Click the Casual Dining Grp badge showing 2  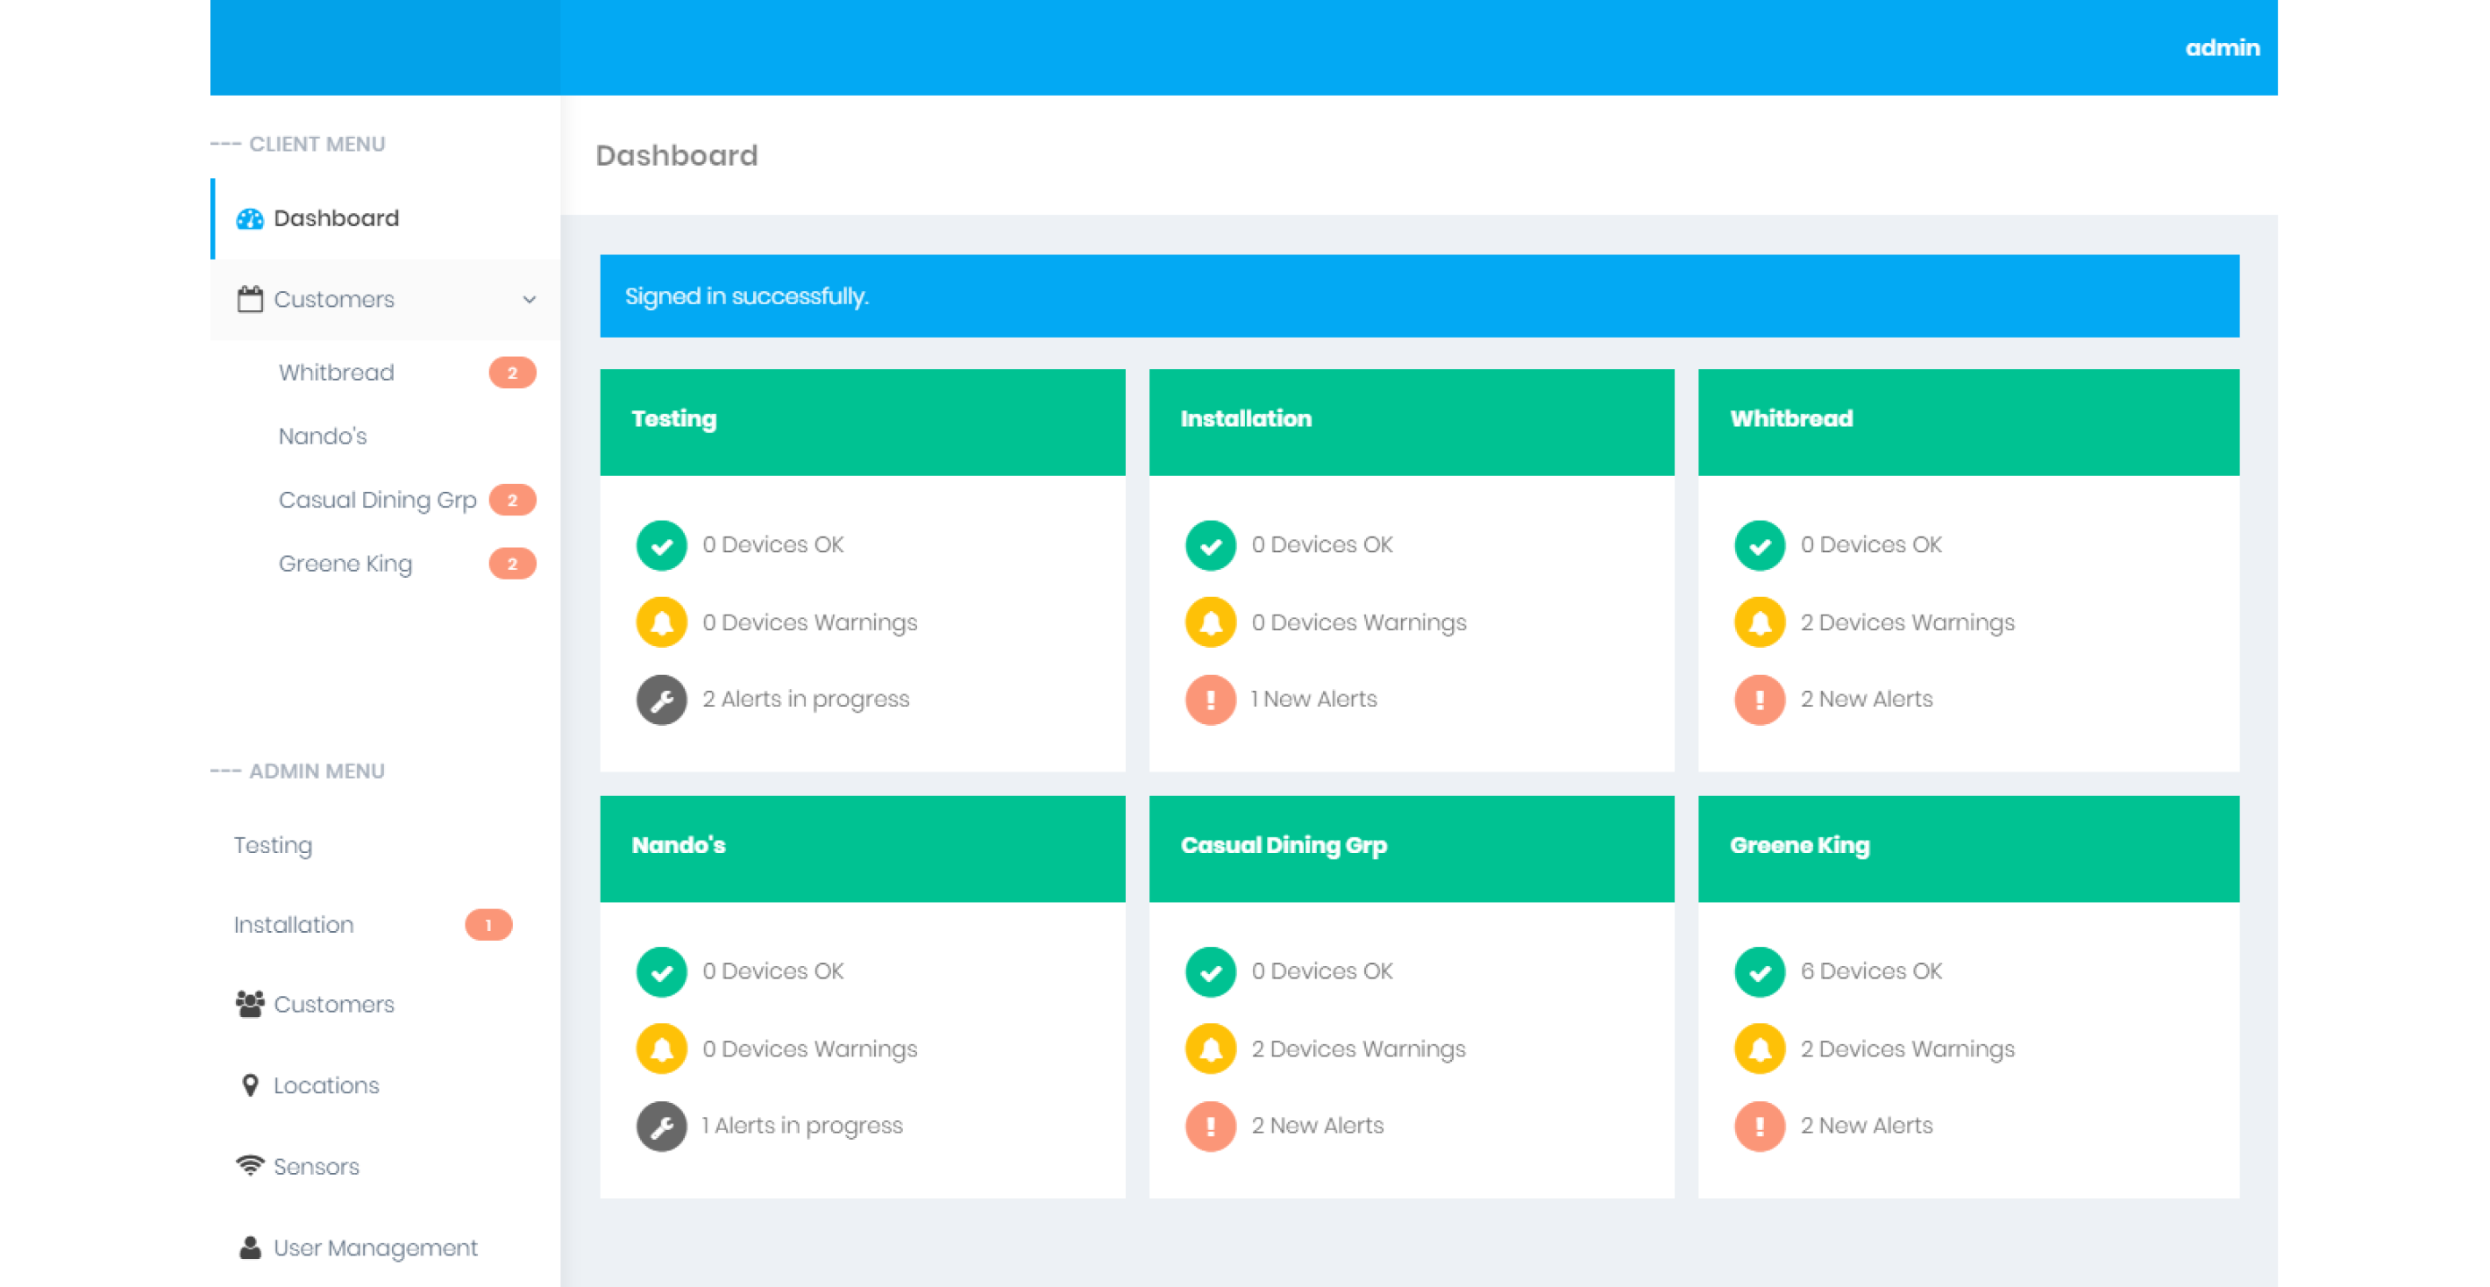pos(512,501)
